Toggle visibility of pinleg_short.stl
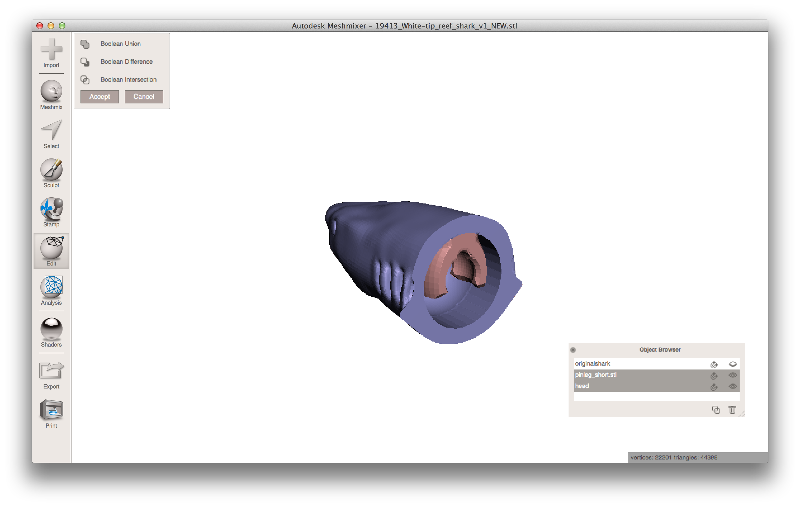The image size is (800, 507). (733, 375)
